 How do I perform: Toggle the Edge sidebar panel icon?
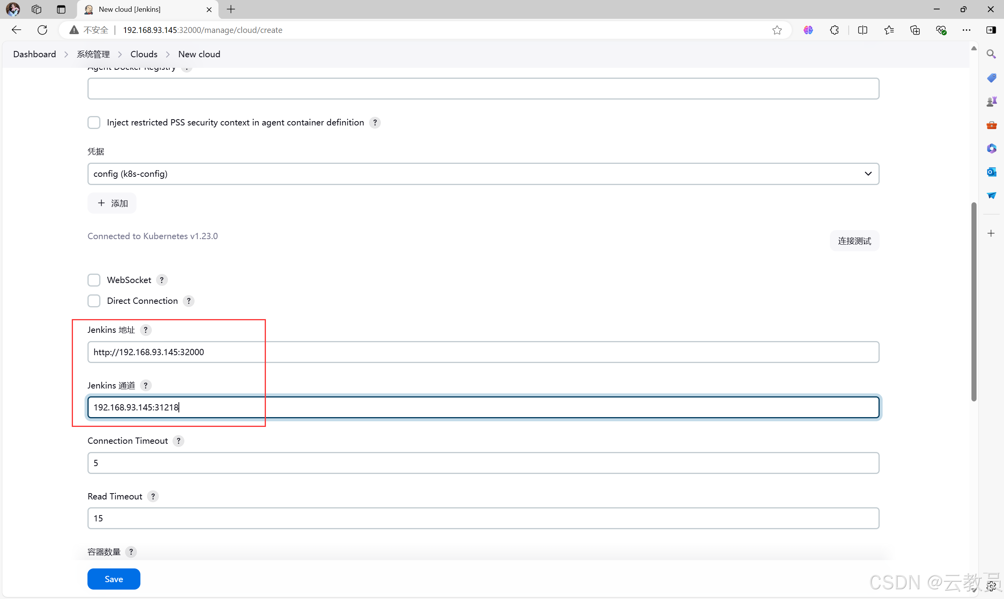point(991,30)
